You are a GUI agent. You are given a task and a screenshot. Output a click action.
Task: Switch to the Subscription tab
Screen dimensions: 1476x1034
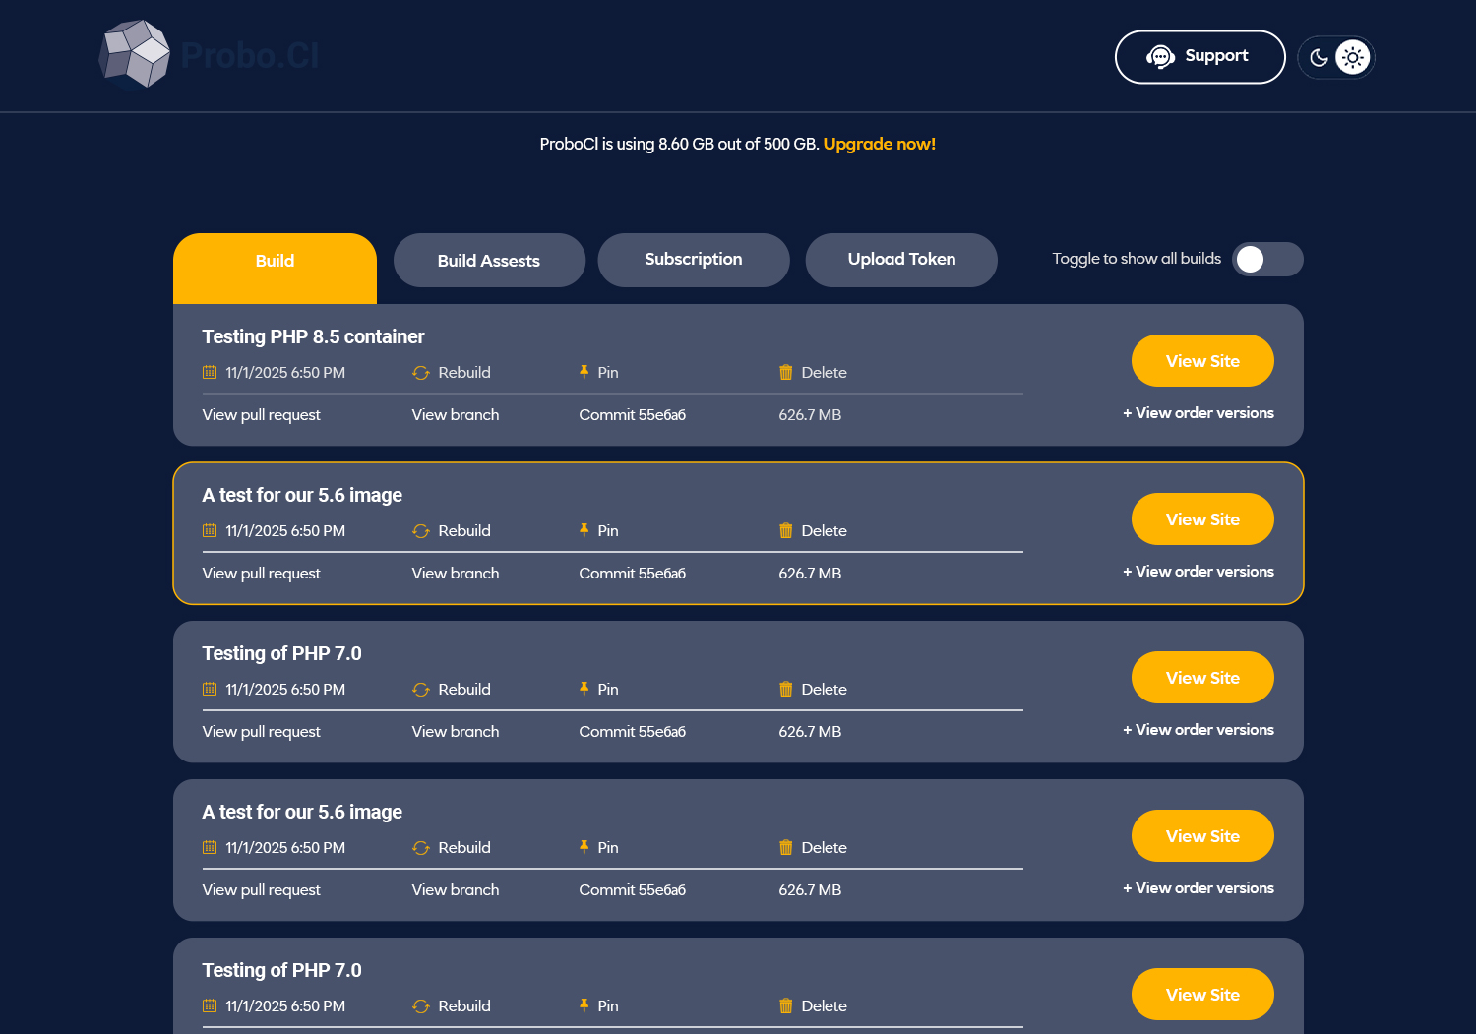click(694, 260)
